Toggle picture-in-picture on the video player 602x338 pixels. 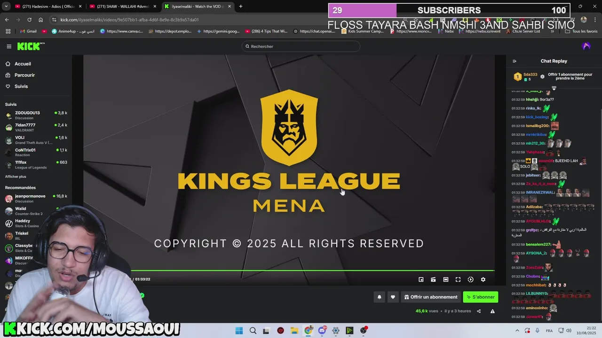pos(421,279)
